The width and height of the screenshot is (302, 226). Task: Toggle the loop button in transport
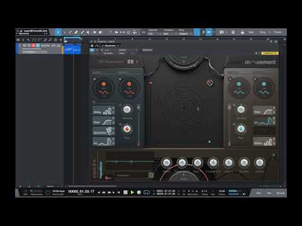(x=147, y=192)
